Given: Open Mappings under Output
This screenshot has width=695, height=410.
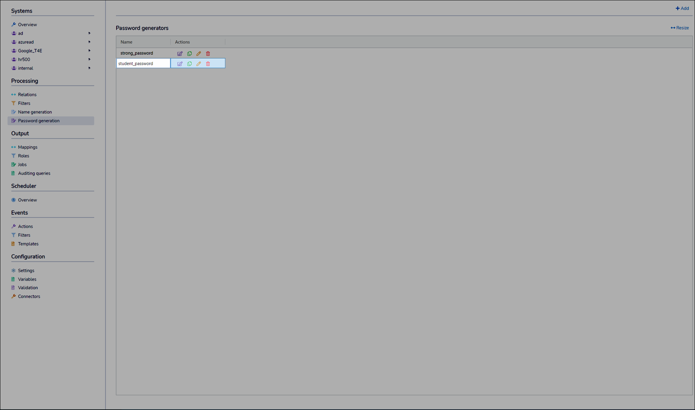Looking at the screenshot, I should 28,147.
